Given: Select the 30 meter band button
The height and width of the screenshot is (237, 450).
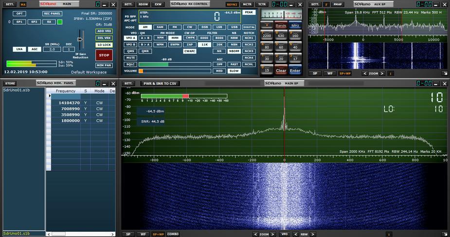Looking at the screenshot, I should [x=267, y=58].
